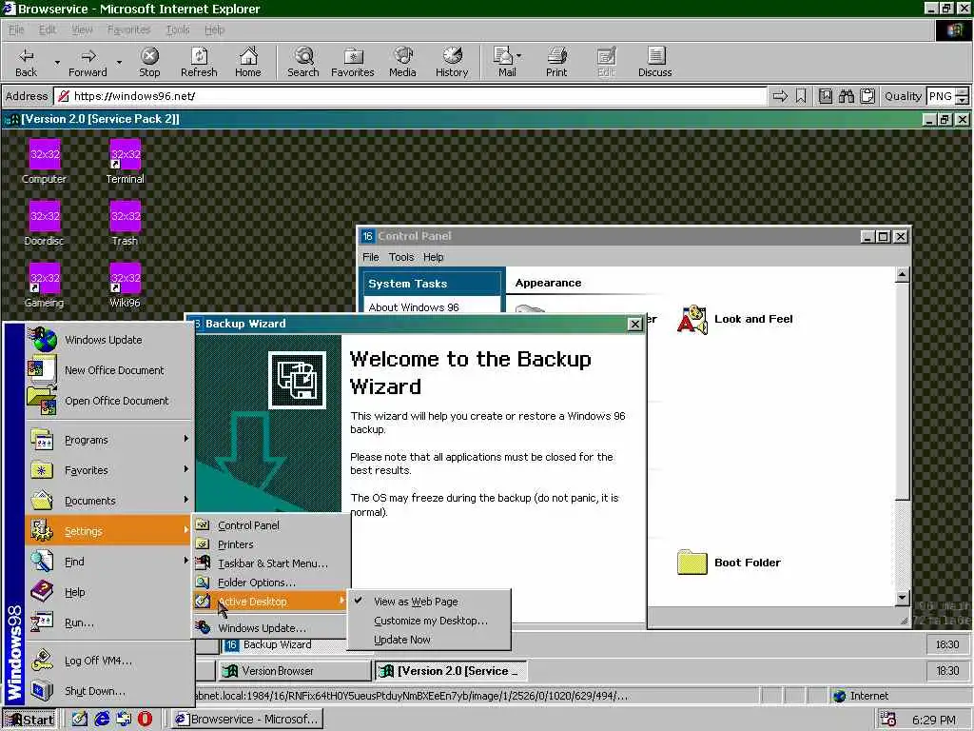974x731 pixels.
Task: Expand Find submenu in Start menu
Action: coord(108,562)
